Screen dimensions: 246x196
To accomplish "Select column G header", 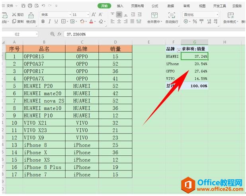I will tap(195, 42).
